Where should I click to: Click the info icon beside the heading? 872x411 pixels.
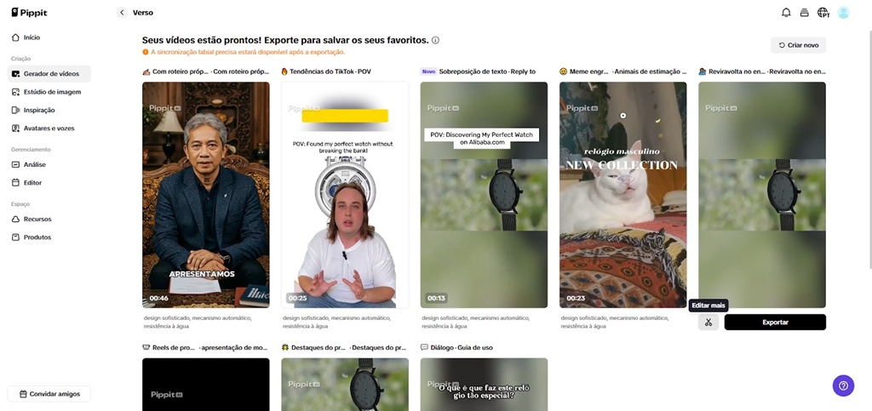[435, 40]
